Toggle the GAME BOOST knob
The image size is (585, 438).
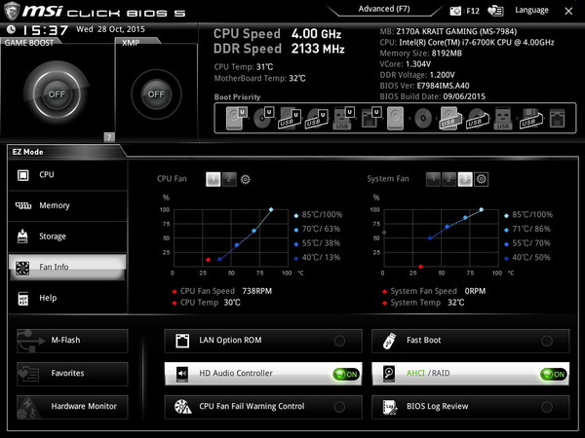tap(57, 93)
